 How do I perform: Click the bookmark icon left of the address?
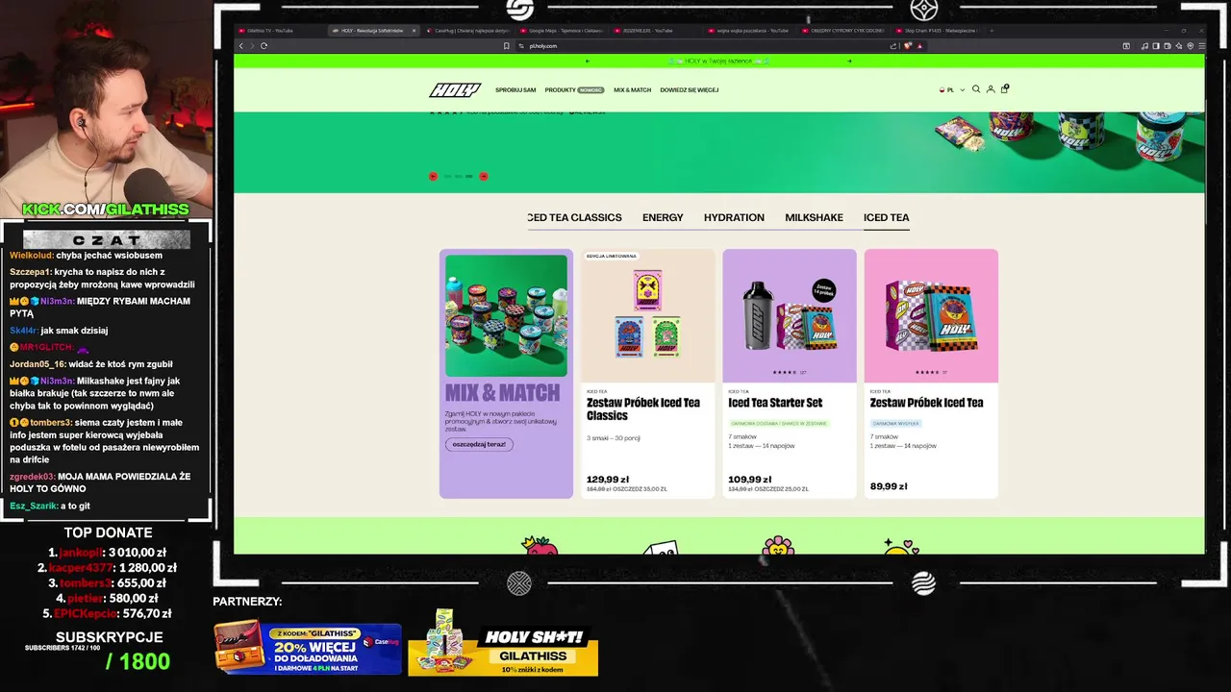tap(507, 46)
